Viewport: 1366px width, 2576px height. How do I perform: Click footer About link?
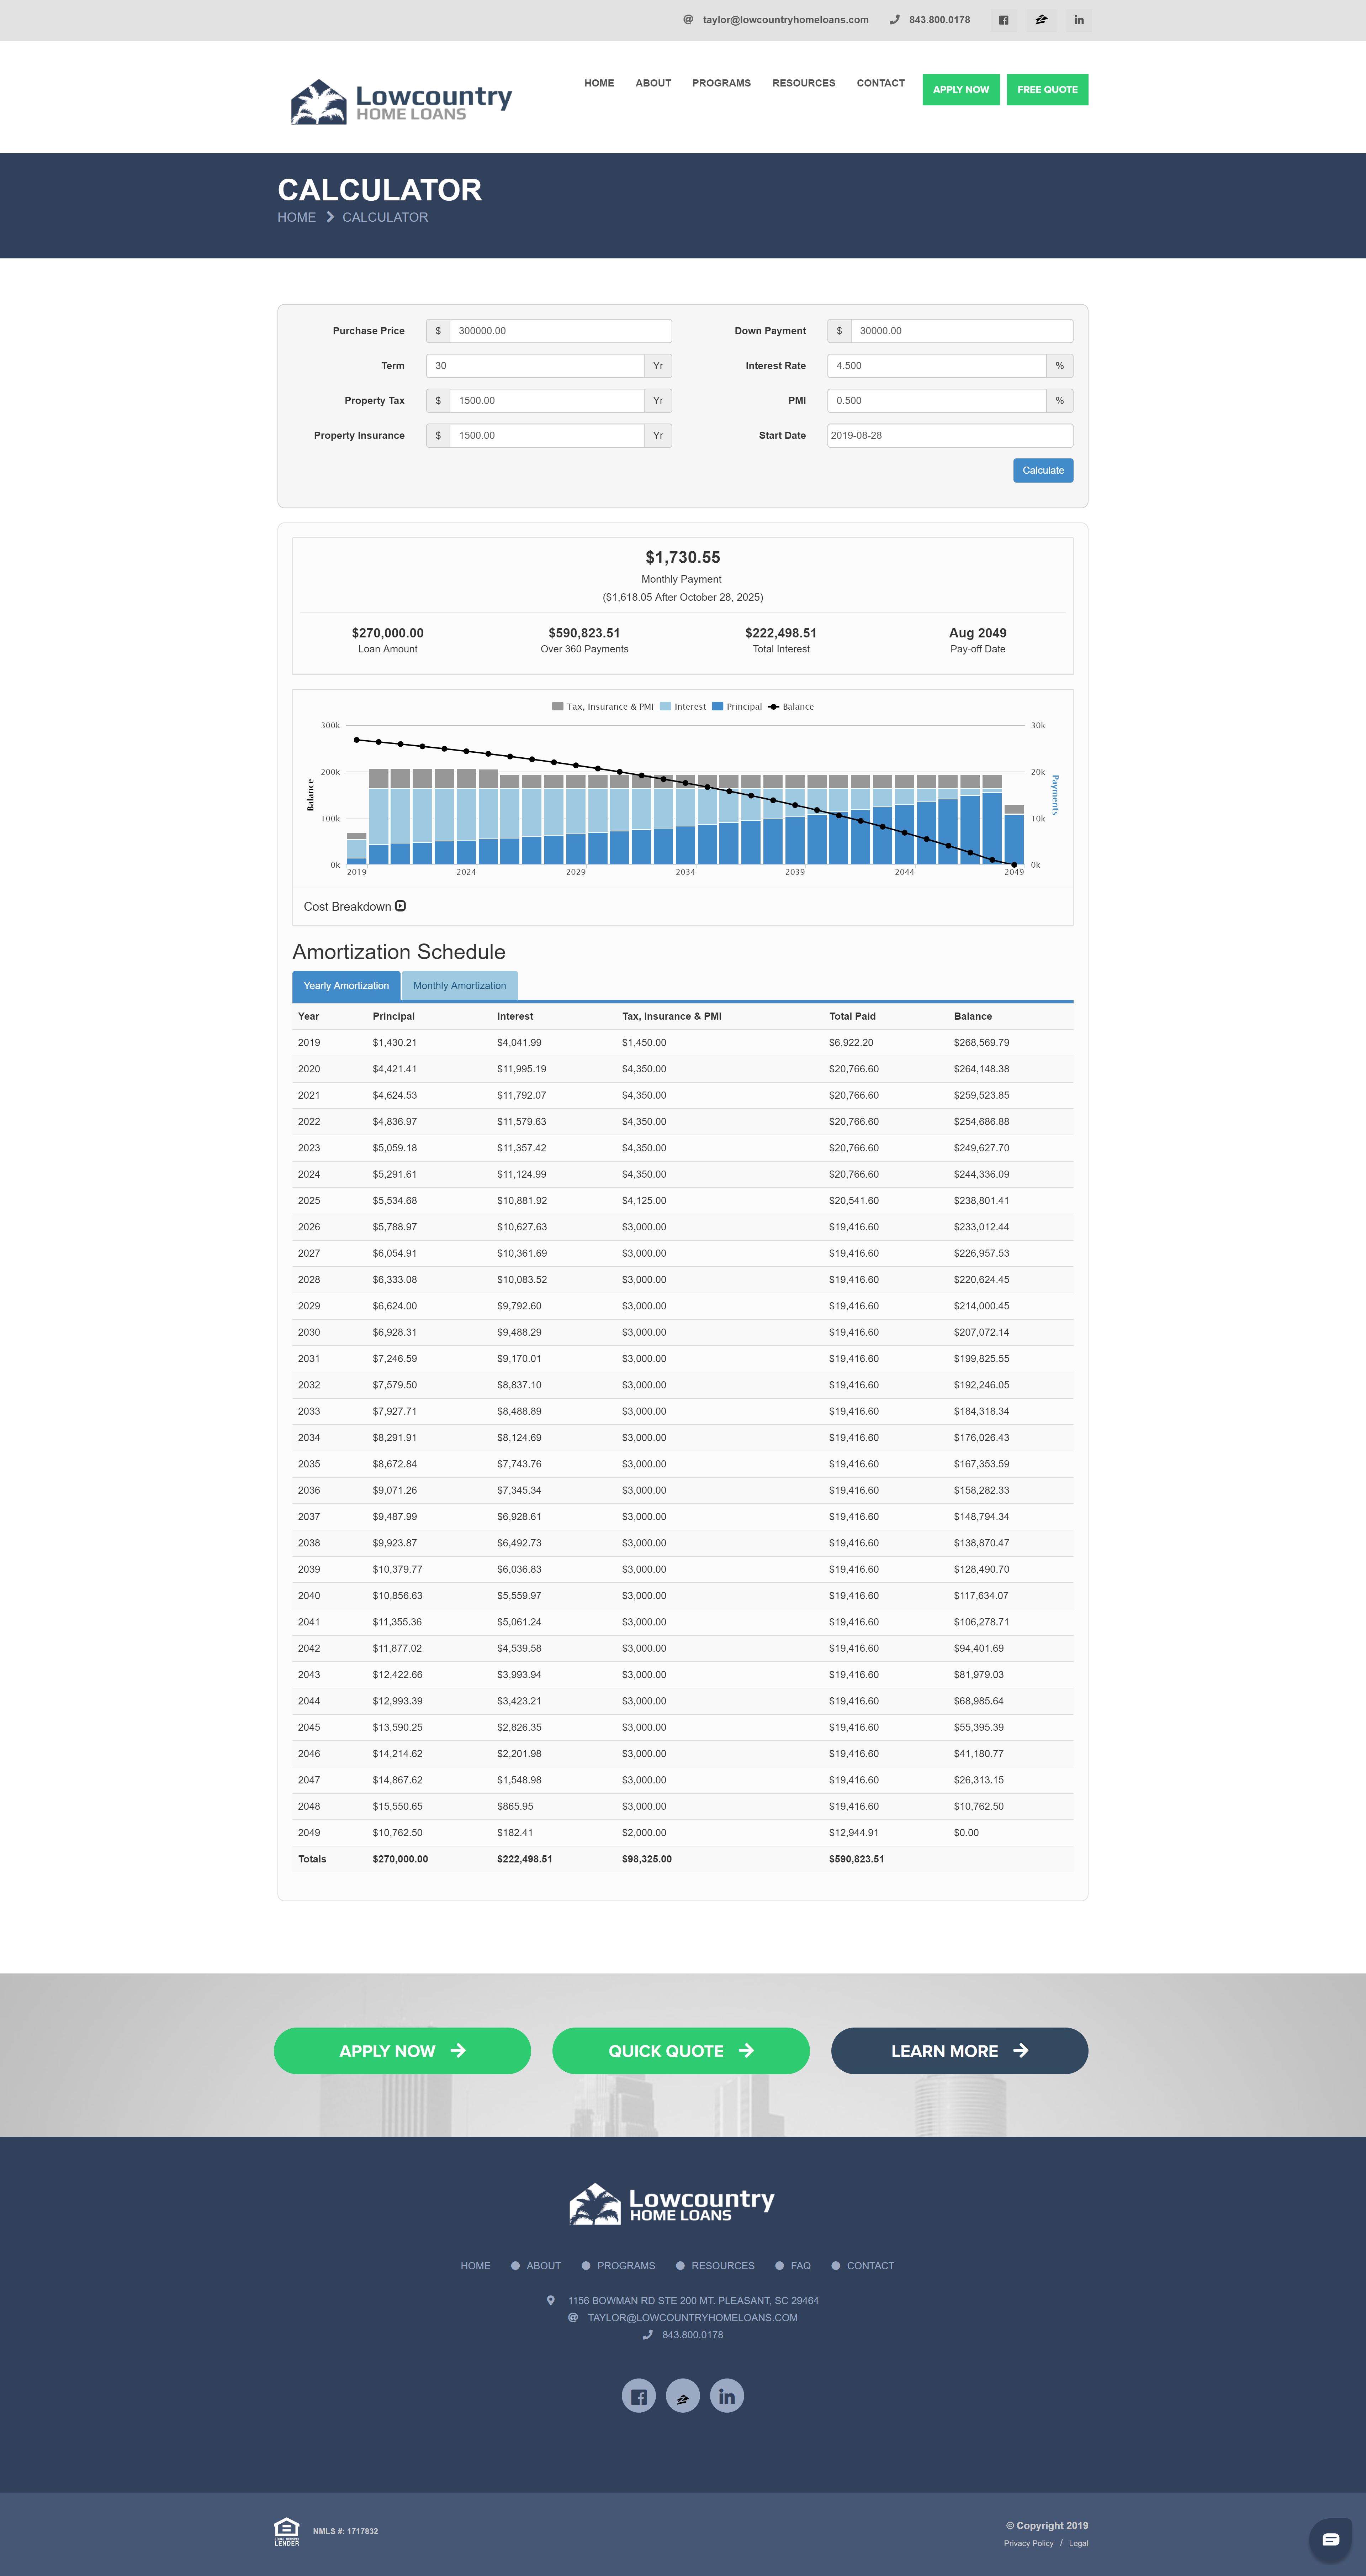[544, 2266]
